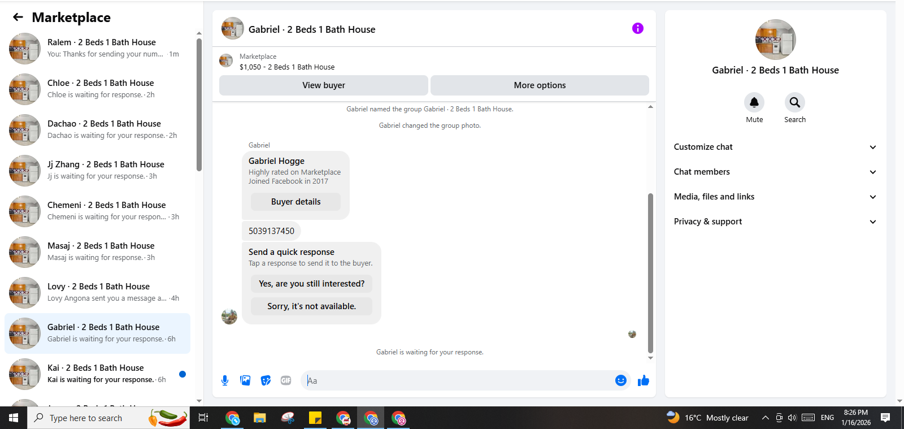Expand Privacy & support section
The height and width of the screenshot is (429, 904).
click(775, 222)
